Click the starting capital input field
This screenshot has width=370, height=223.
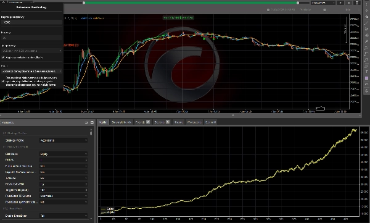click(x=31, y=22)
